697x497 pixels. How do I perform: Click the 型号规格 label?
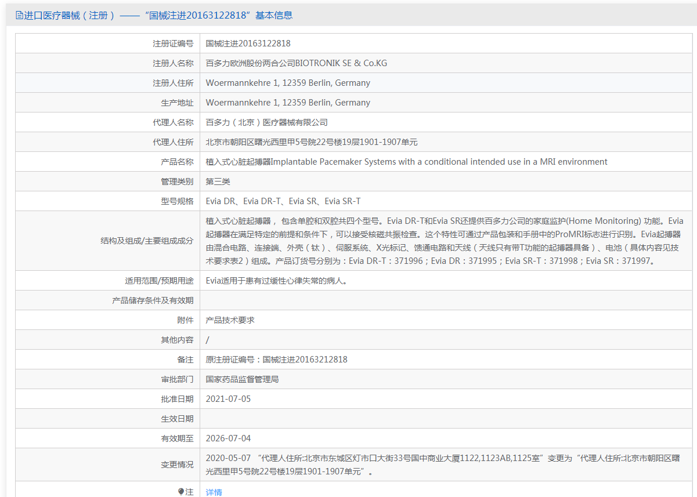[x=177, y=201]
